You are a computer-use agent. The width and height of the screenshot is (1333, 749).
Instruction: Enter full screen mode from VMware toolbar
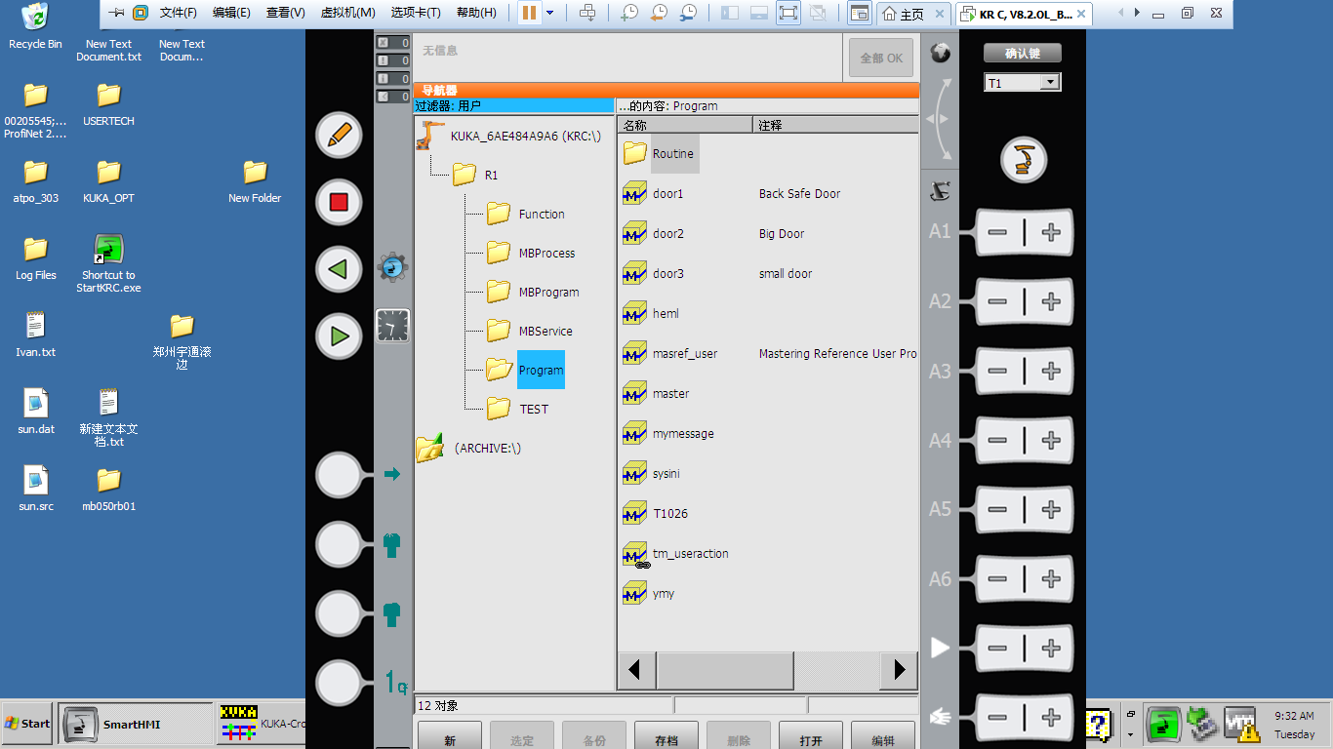pyautogui.click(x=788, y=13)
